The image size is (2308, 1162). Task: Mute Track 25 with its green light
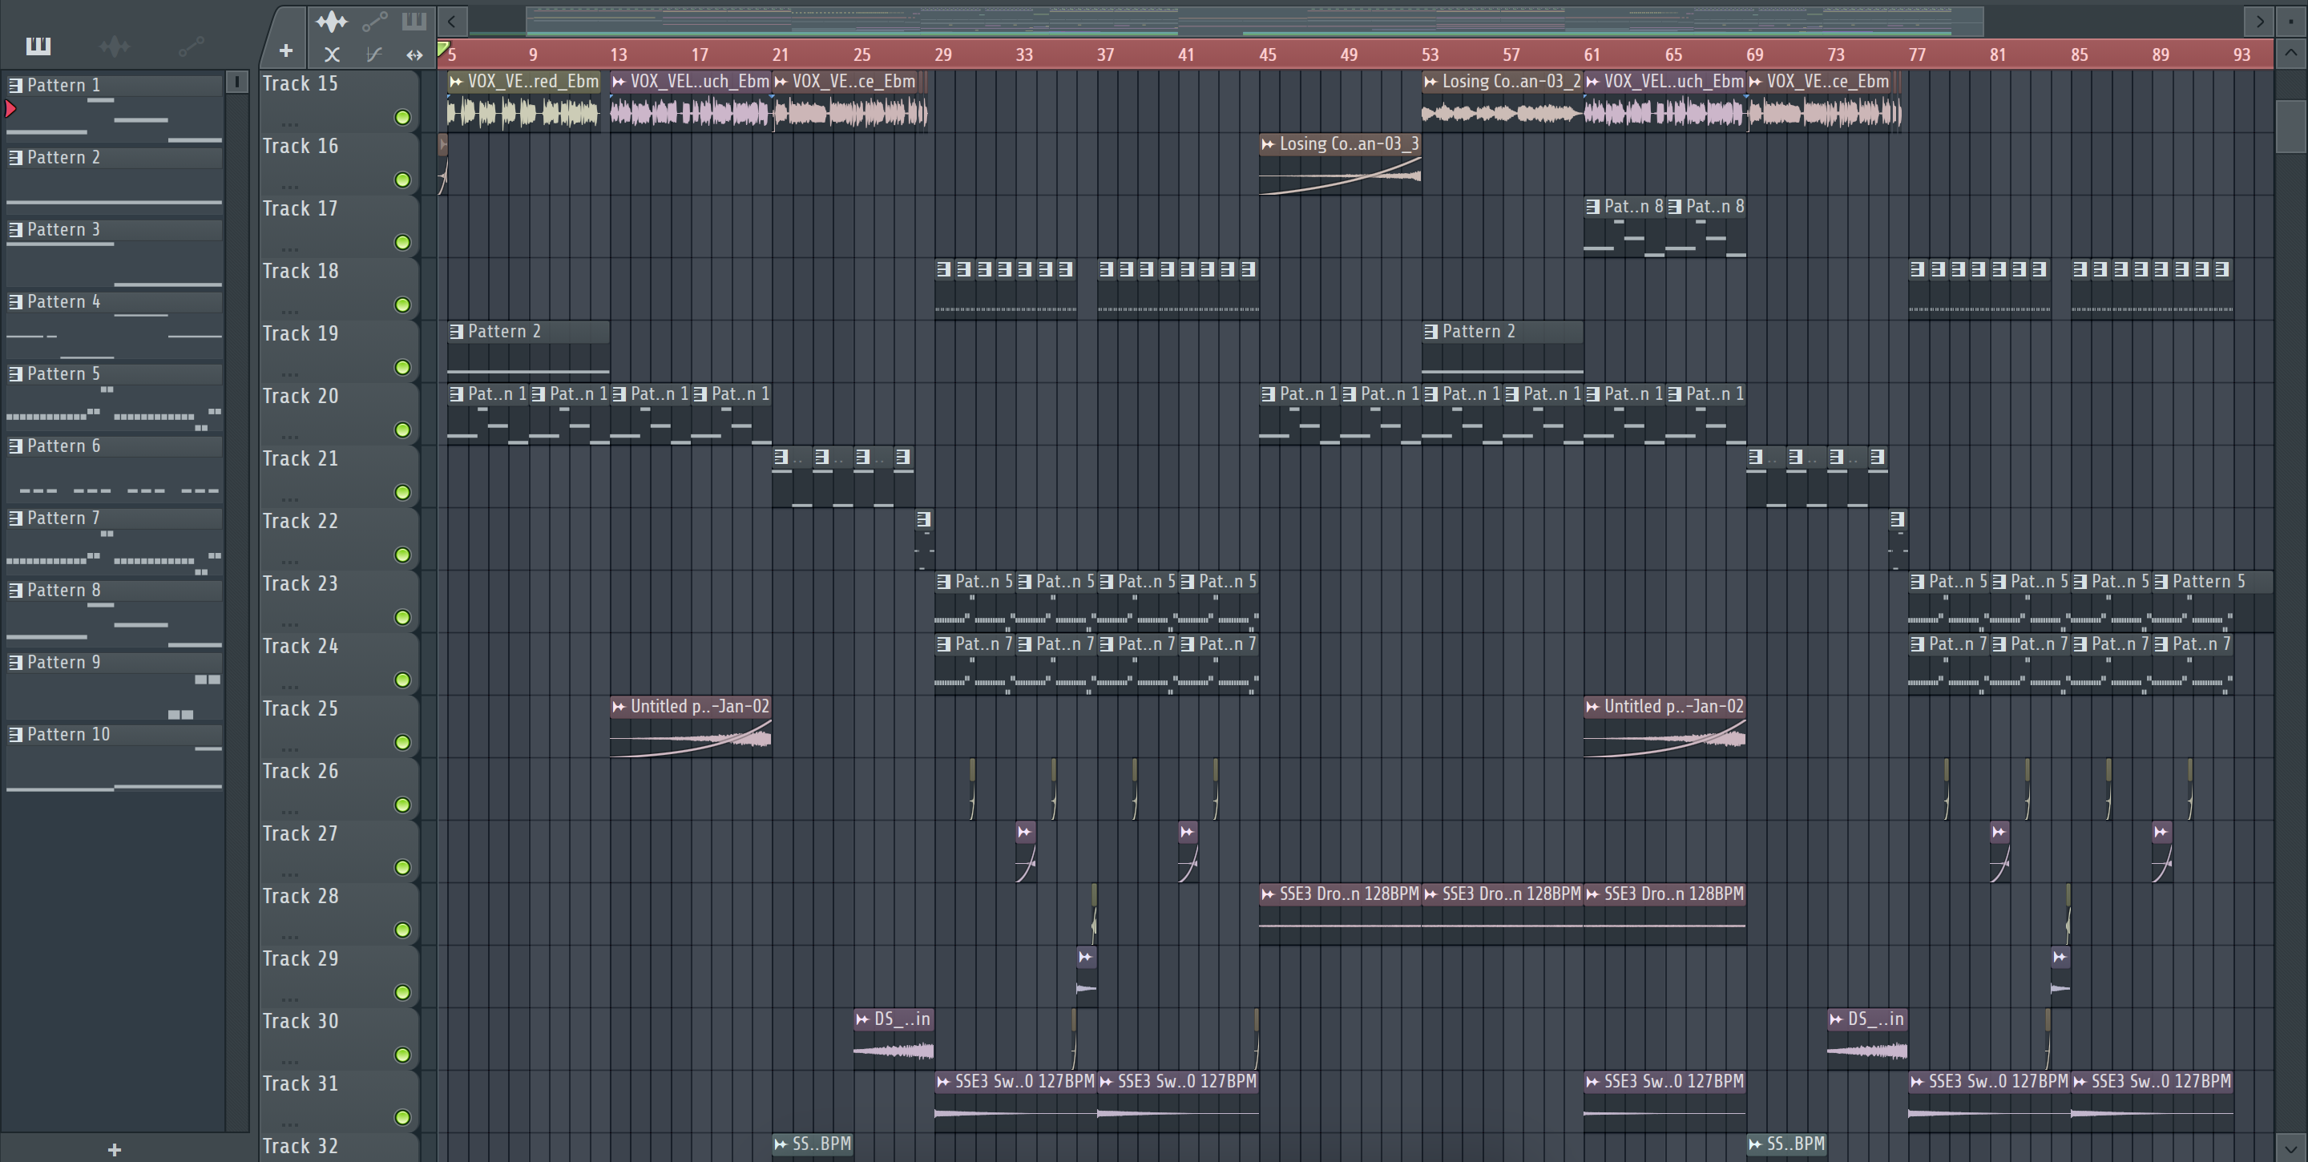(402, 743)
